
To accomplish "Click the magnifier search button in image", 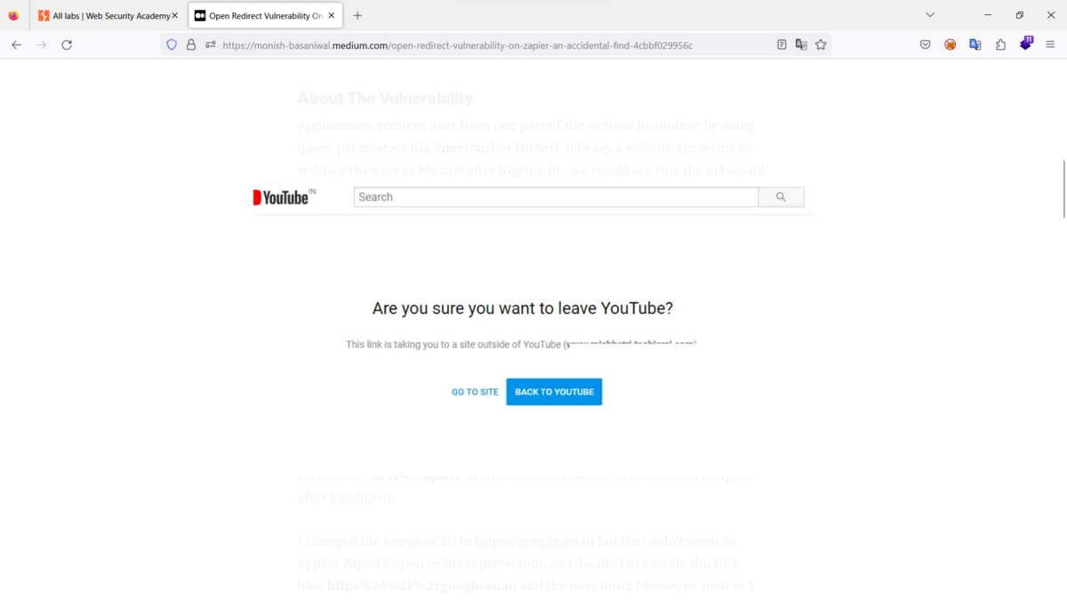I will click(781, 197).
